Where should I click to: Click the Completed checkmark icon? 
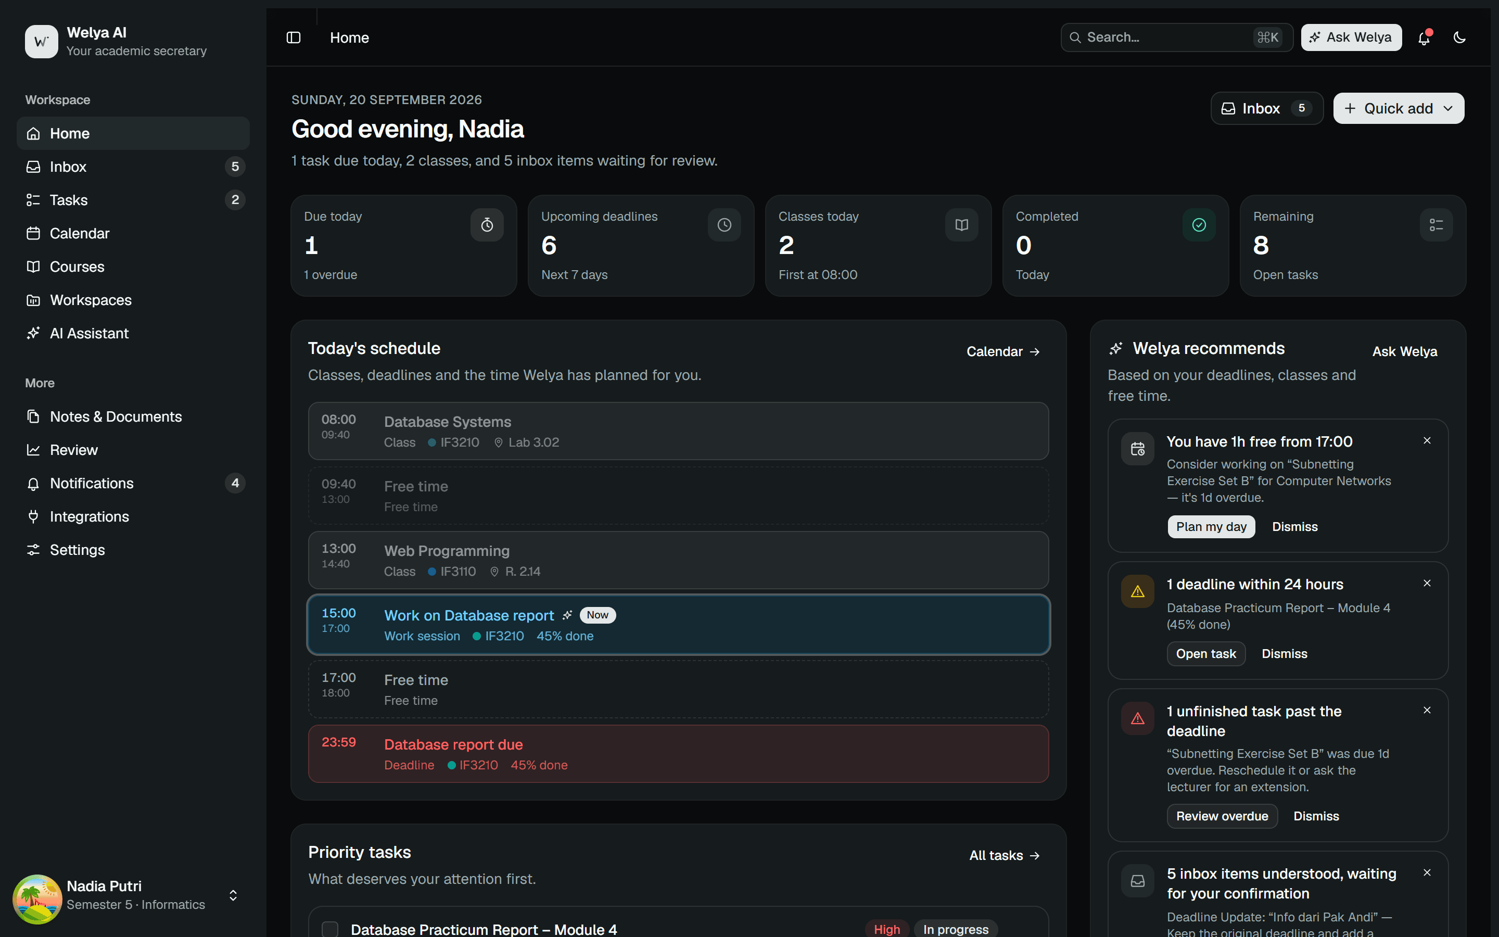tap(1199, 225)
